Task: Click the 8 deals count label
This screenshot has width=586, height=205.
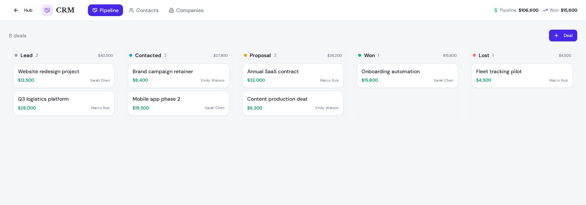Action: point(18,36)
